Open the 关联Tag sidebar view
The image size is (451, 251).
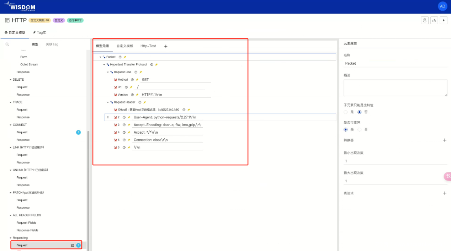point(52,44)
